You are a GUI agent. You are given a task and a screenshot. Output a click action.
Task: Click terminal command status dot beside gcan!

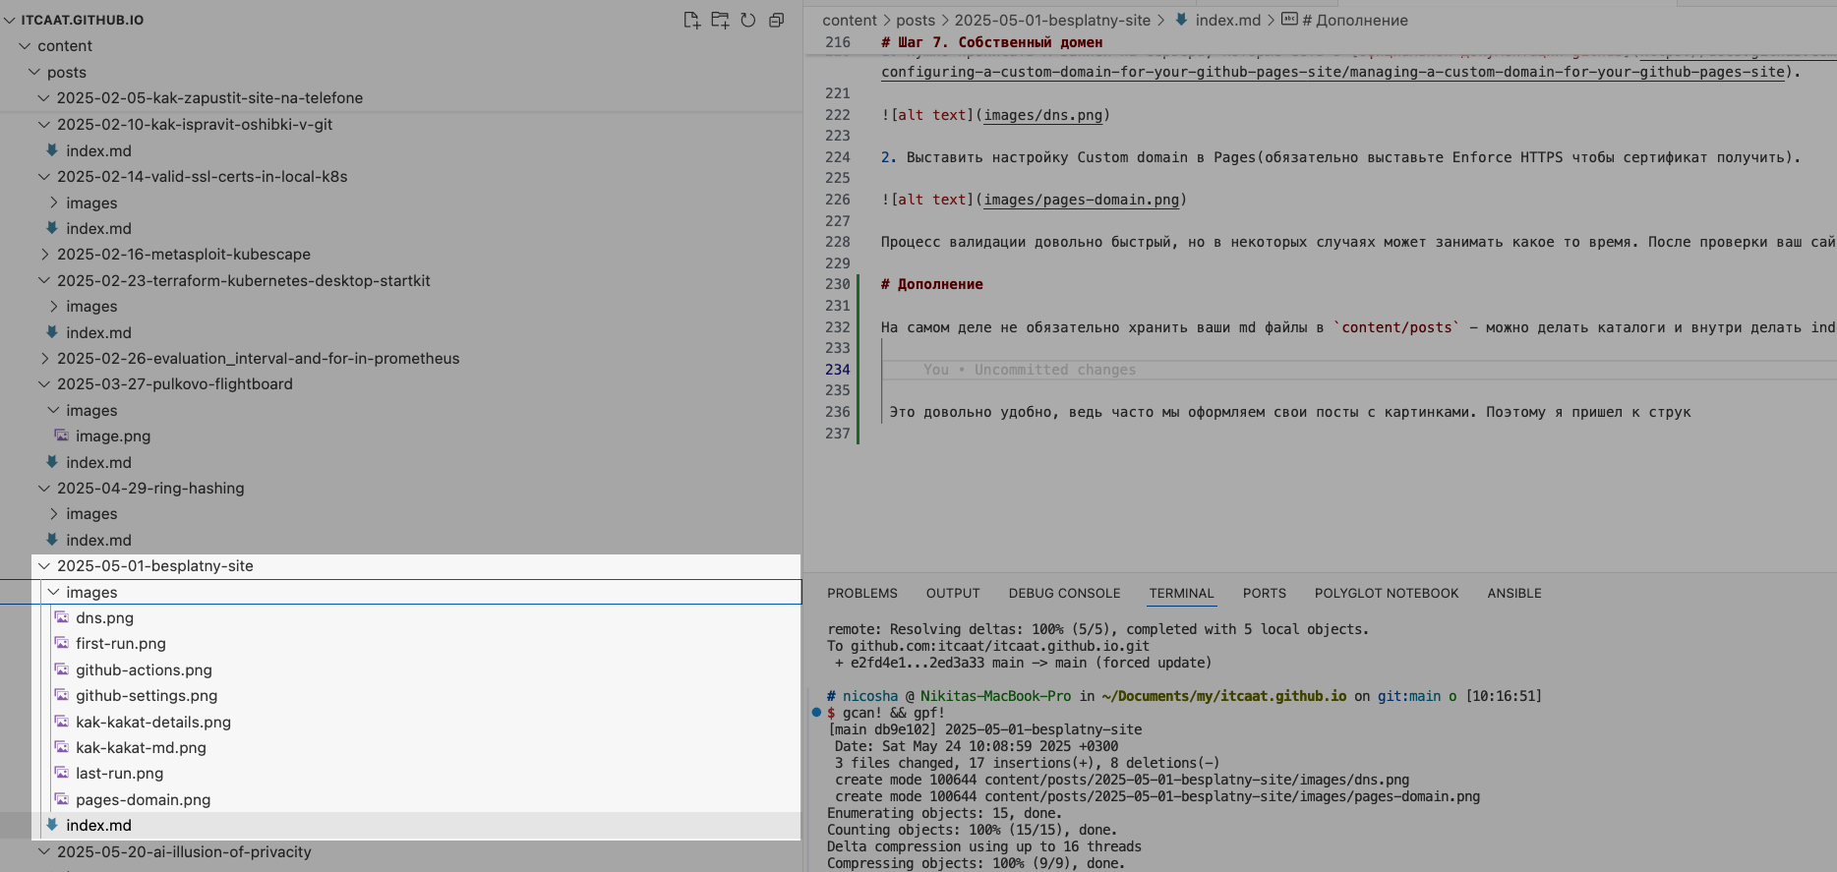[x=816, y=713]
